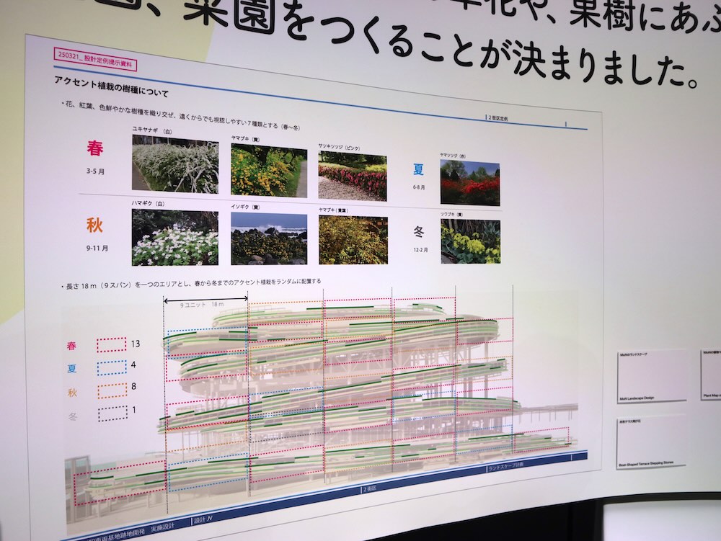Open the pink Satsuki azalea photo
The width and height of the screenshot is (721, 541).
352,176
